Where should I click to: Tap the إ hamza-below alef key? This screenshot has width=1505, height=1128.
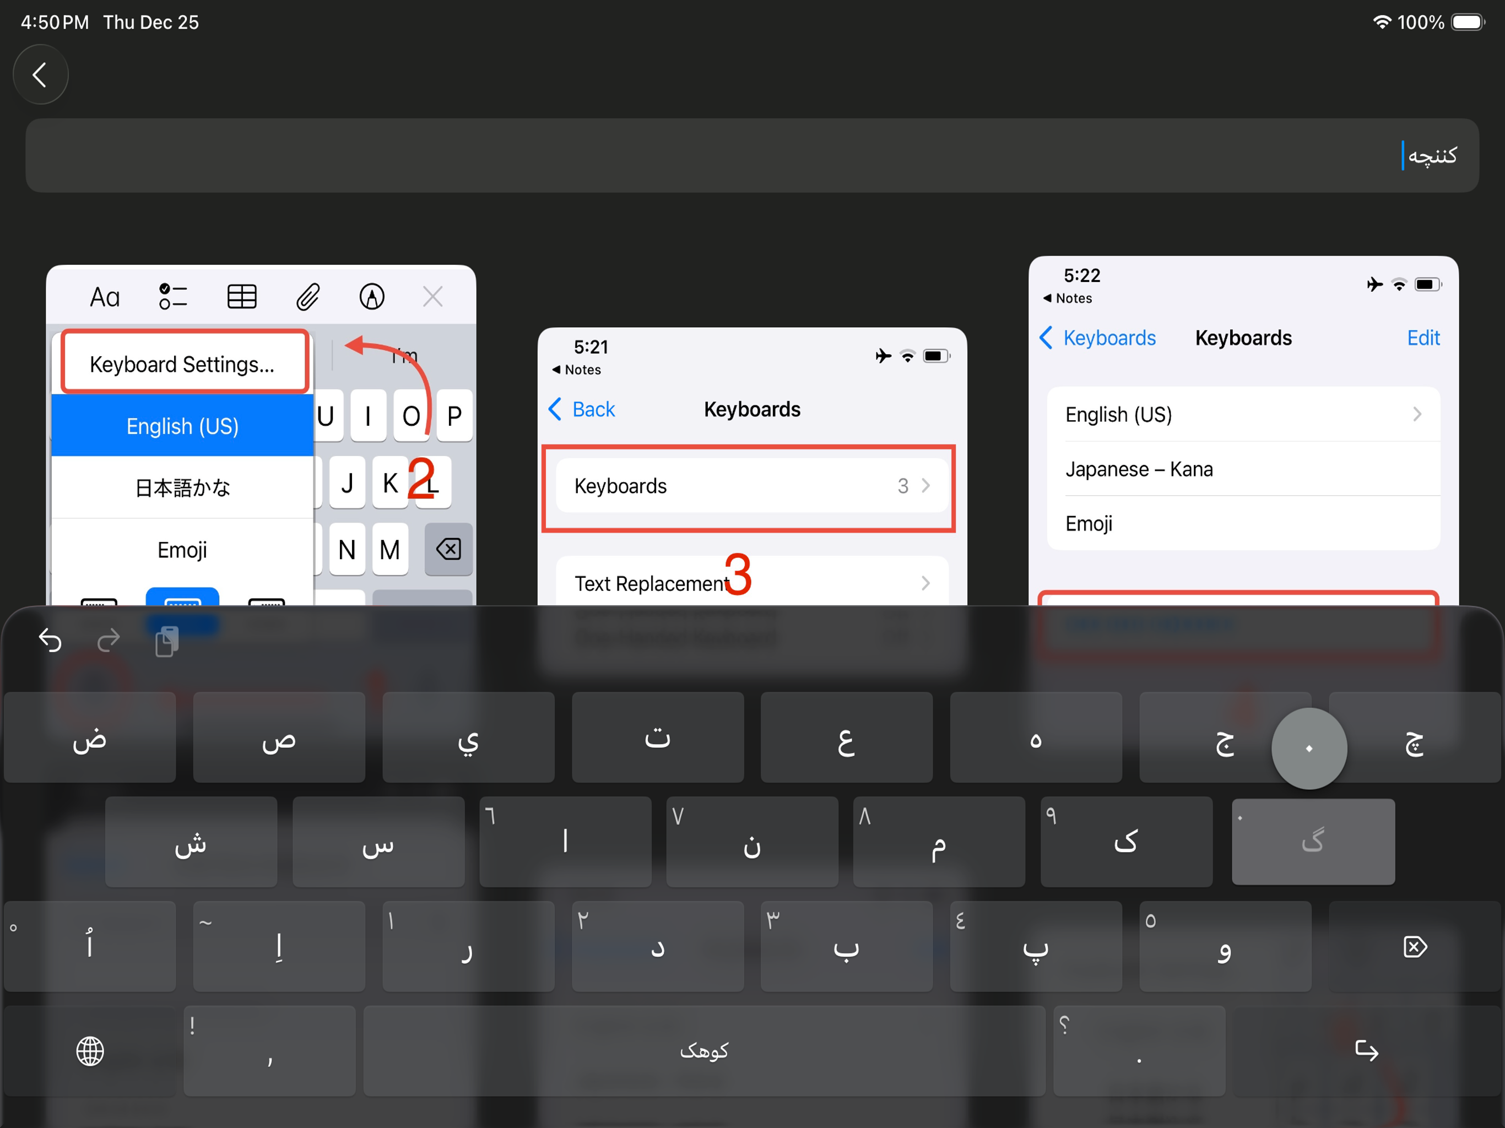coord(279,946)
